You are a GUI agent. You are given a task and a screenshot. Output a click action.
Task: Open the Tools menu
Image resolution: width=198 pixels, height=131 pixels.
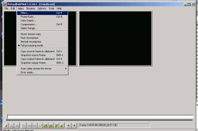[51, 8]
